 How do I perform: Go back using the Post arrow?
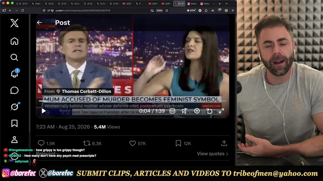pos(39,23)
